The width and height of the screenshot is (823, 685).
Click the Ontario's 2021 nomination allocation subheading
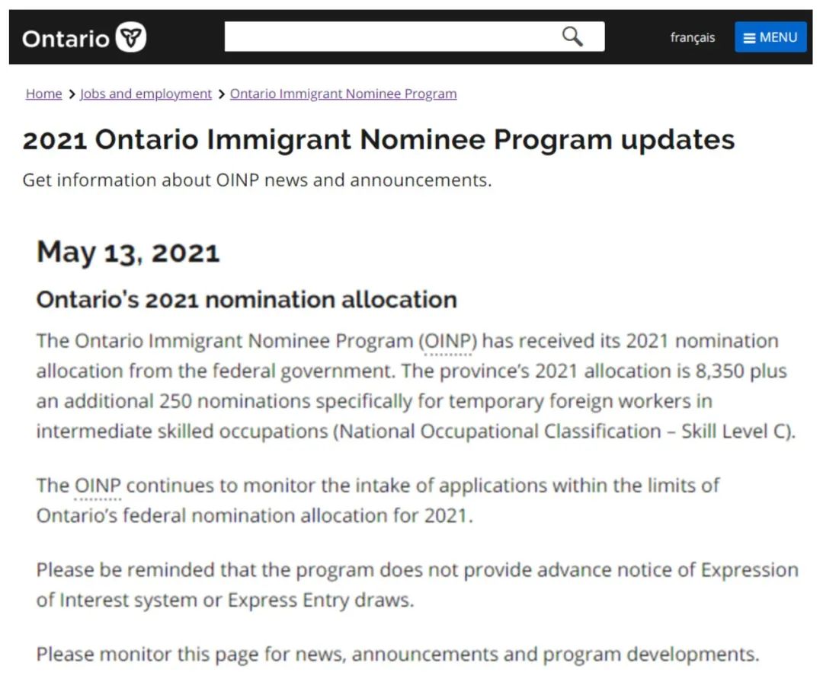tap(247, 300)
